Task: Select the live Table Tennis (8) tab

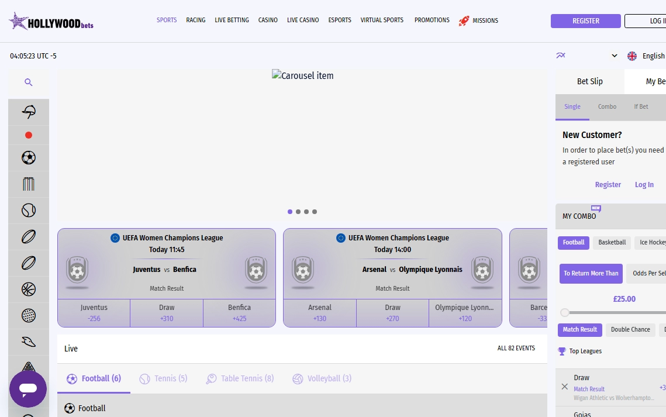Action: (x=240, y=378)
